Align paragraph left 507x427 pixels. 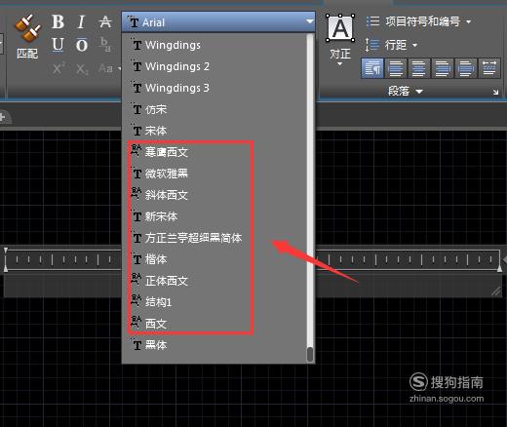(x=396, y=68)
